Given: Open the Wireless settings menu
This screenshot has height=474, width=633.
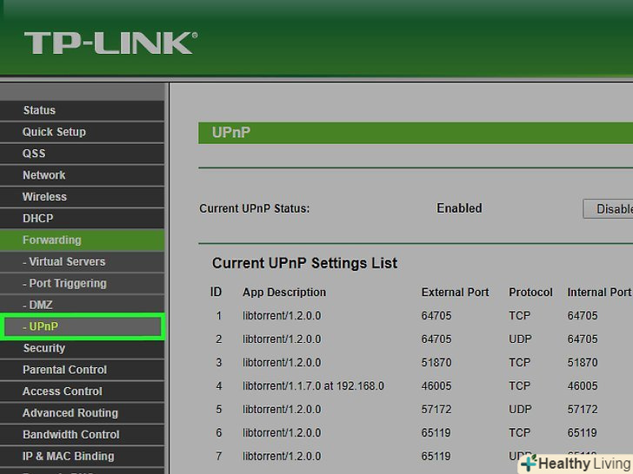Looking at the screenshot, I should [82, 197].
